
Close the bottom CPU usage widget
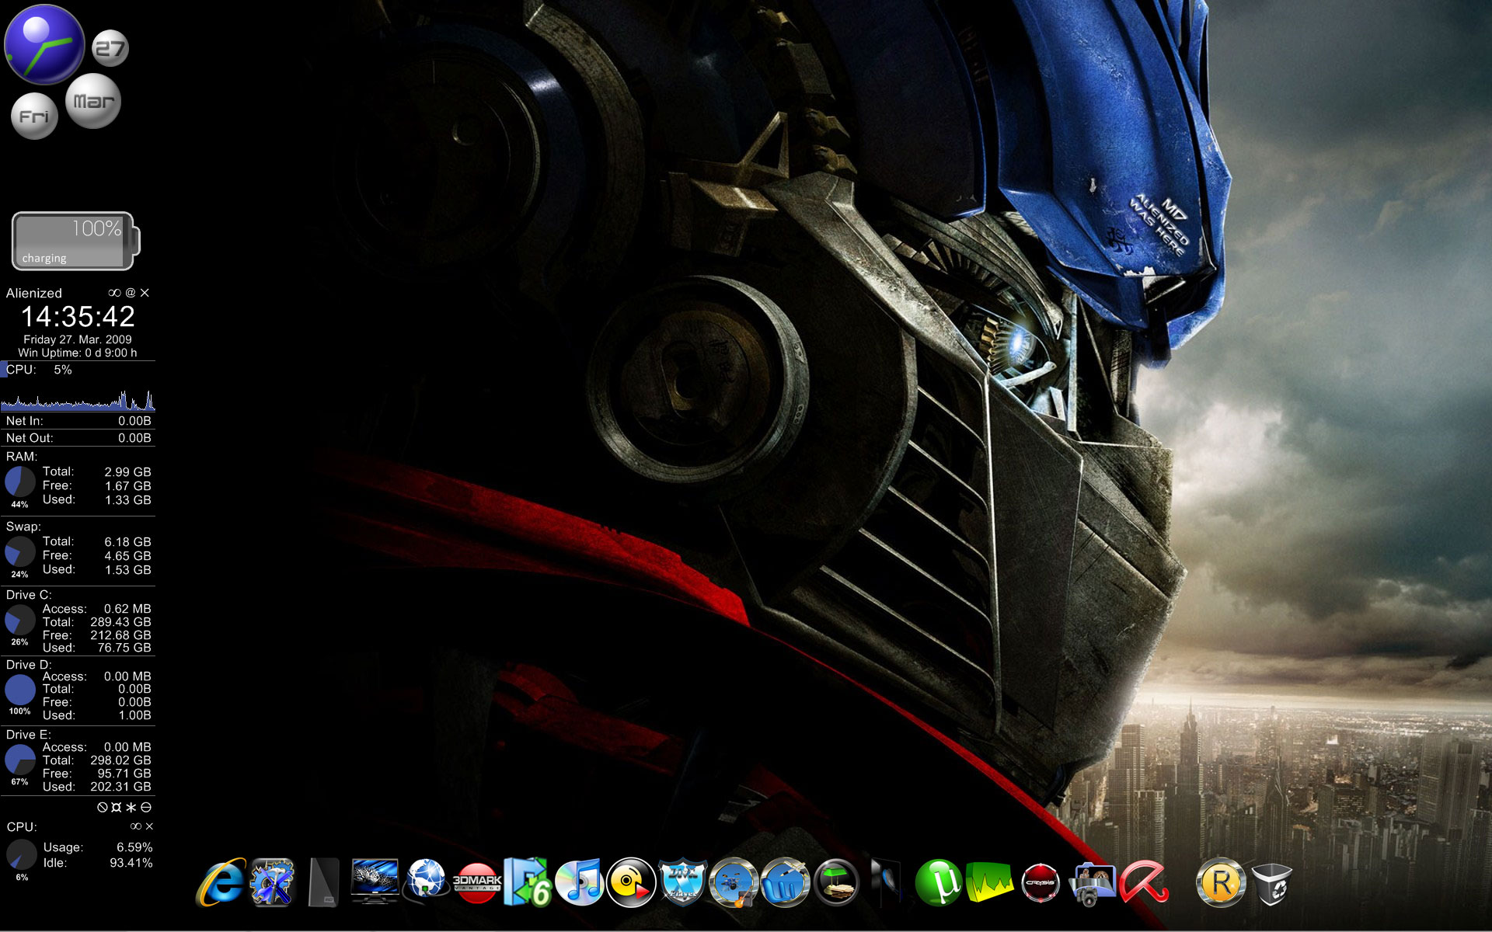click(x=149, y=826)
